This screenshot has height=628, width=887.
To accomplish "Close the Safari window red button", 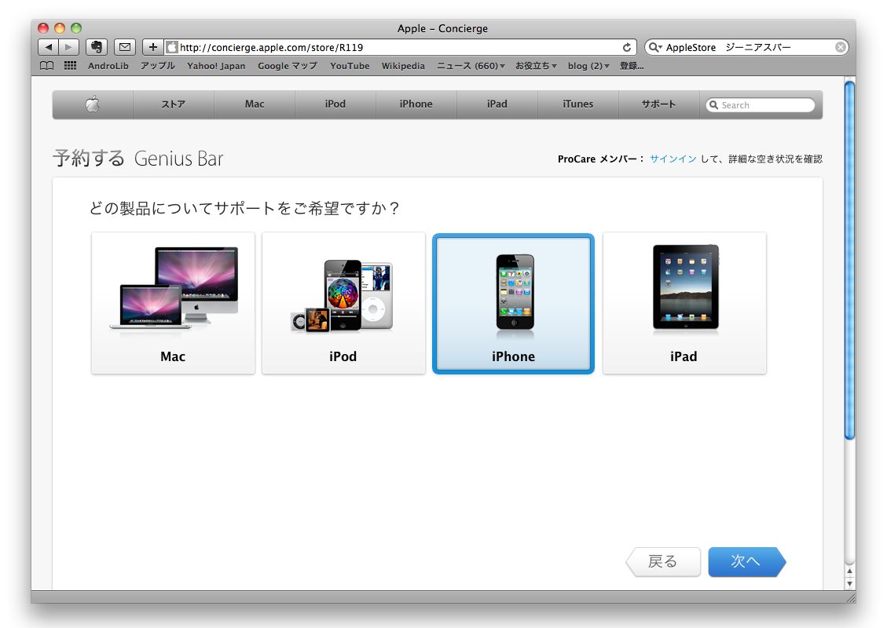I will pos(43,28).
